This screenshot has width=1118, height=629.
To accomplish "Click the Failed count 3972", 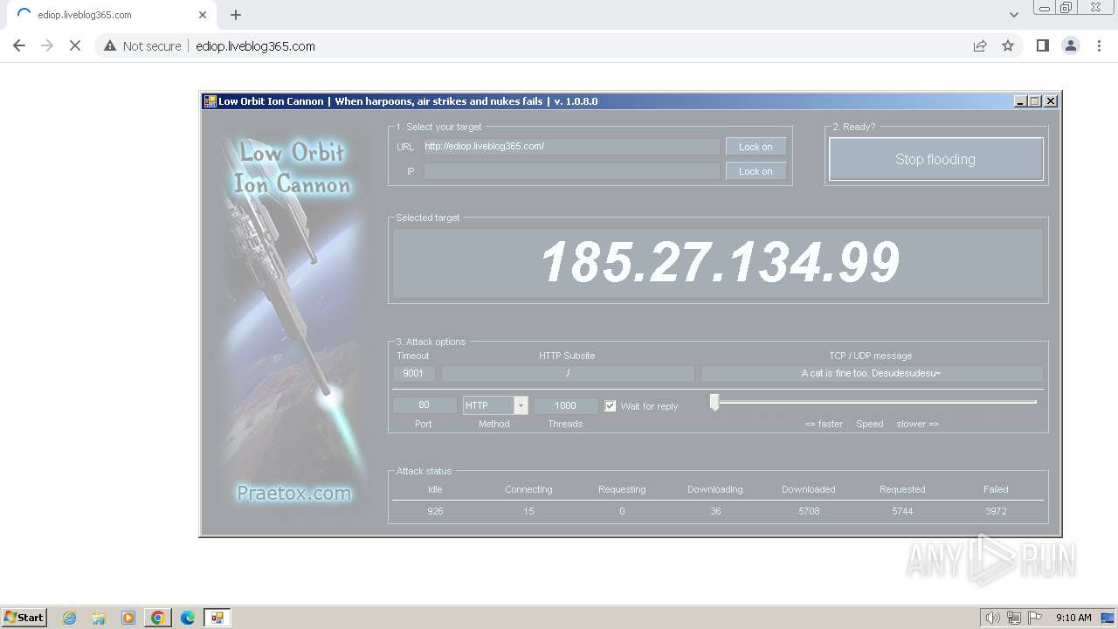I will [996, 511].
